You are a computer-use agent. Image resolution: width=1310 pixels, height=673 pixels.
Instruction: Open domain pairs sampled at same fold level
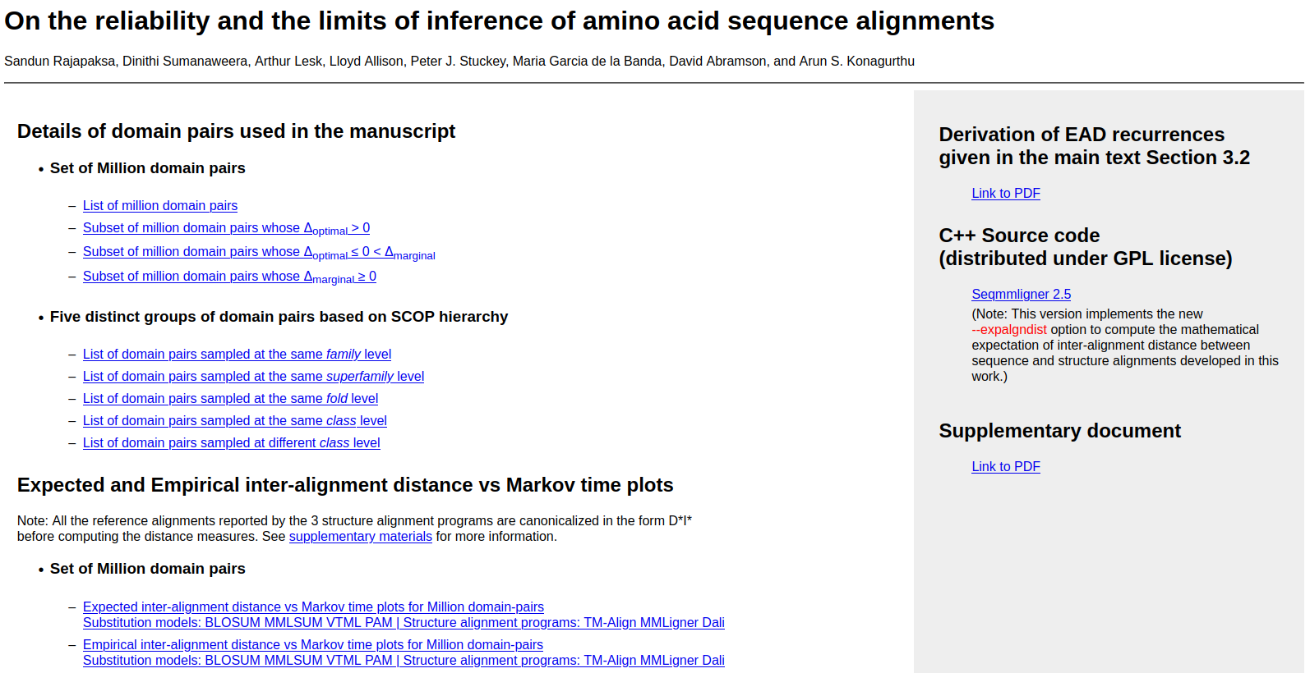tap(230, 398)
